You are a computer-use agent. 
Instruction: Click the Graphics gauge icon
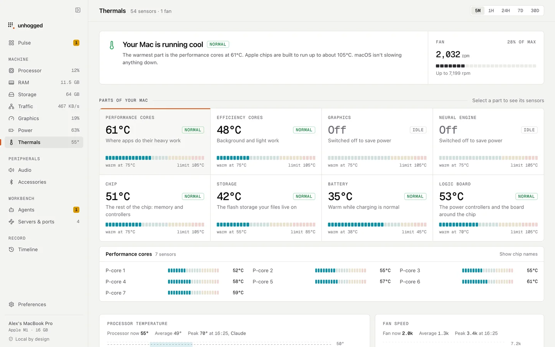(11, 118)
